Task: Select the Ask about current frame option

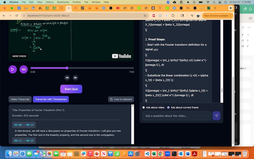Action: point(168,107)
